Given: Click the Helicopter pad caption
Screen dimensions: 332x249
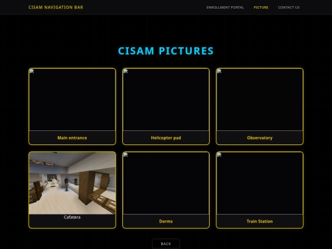Looking at the screenshot, I should [166, 138].
